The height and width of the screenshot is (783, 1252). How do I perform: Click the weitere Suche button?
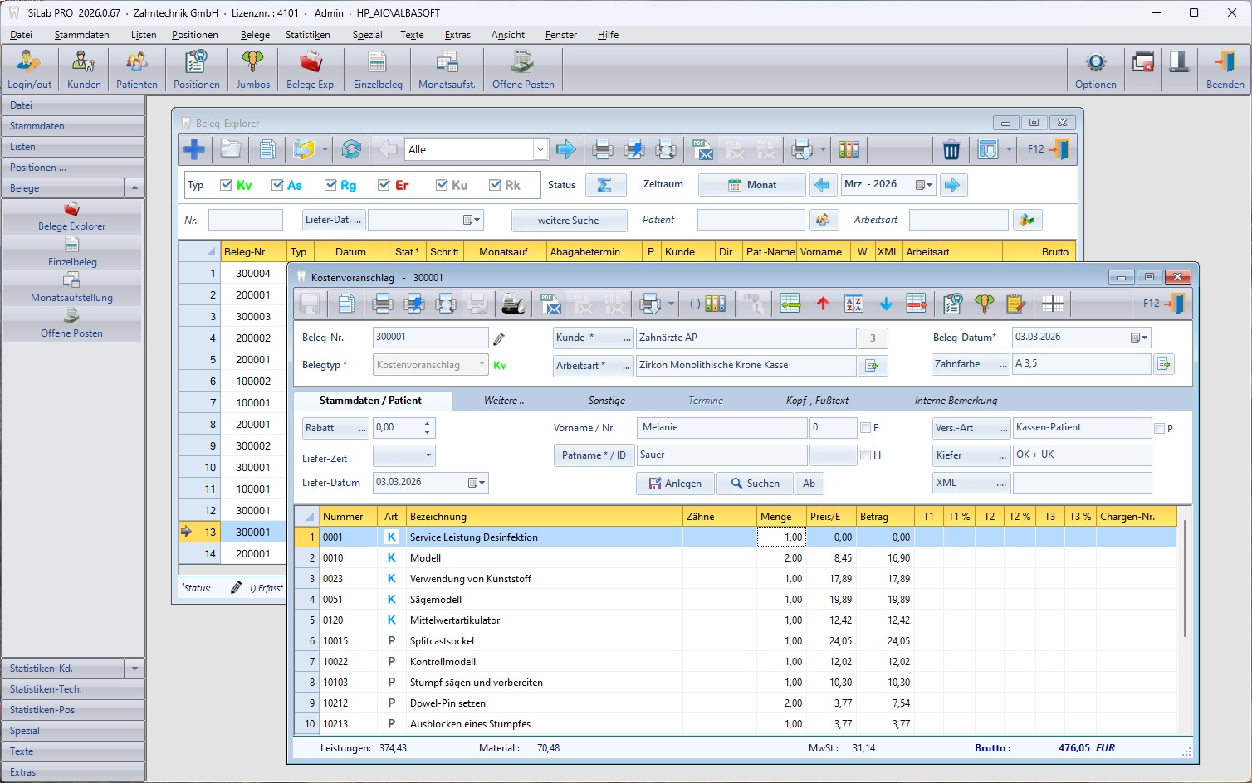point(568,221)
